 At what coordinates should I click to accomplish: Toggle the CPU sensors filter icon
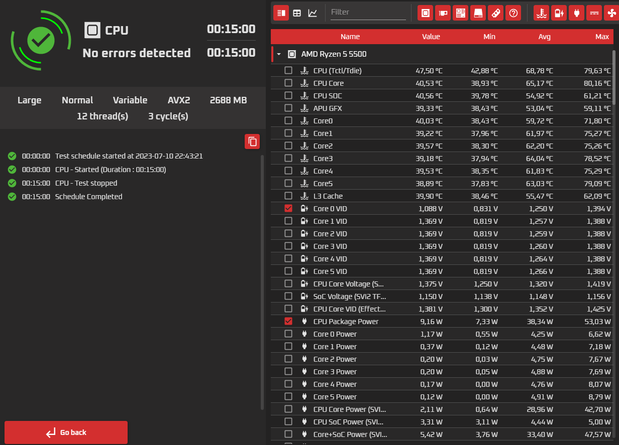point(426,13)
